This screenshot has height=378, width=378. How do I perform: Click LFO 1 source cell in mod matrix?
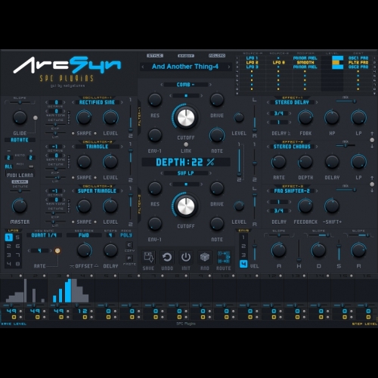coord(252,58)
